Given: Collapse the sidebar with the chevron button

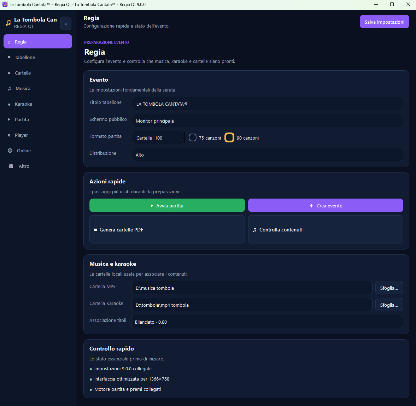Looking at the screenshot, I should [66, 24].
